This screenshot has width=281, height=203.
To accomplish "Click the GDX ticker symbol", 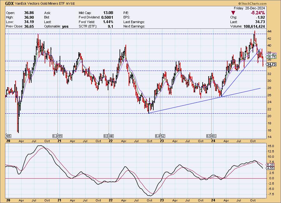I will (9, 3).
